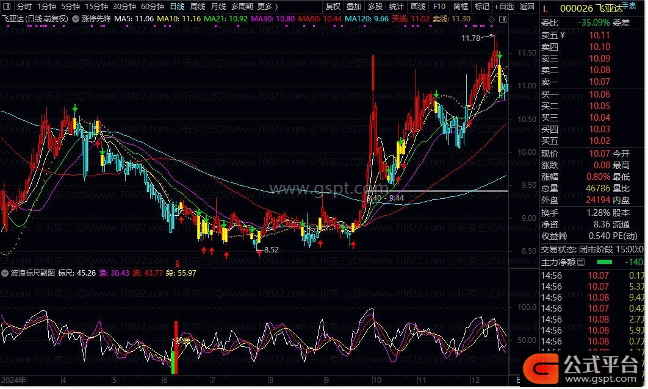Switch to the 周线 weekly chart
The height and width of the screenshot is (389, 648).
click(198, 7)
